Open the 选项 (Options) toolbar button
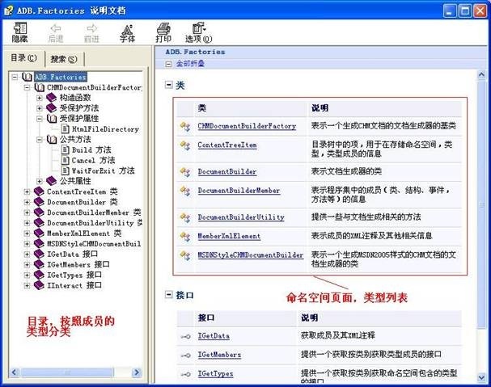This screenshot has width=491, height=387. 198,31
